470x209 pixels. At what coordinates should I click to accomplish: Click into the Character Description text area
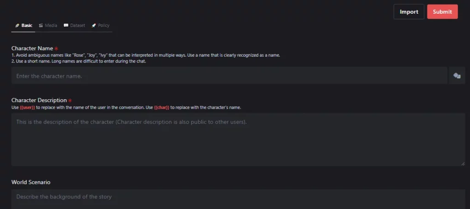(238, 139)
